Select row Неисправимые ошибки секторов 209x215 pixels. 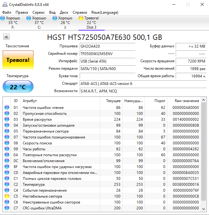coord(102,202)
